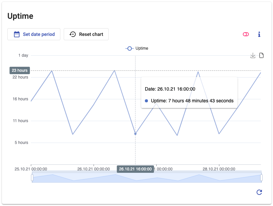Select the highlighted data point on the line

135,134
